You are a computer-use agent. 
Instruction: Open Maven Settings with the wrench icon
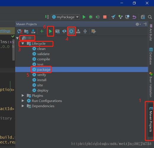tap(93, 31)
